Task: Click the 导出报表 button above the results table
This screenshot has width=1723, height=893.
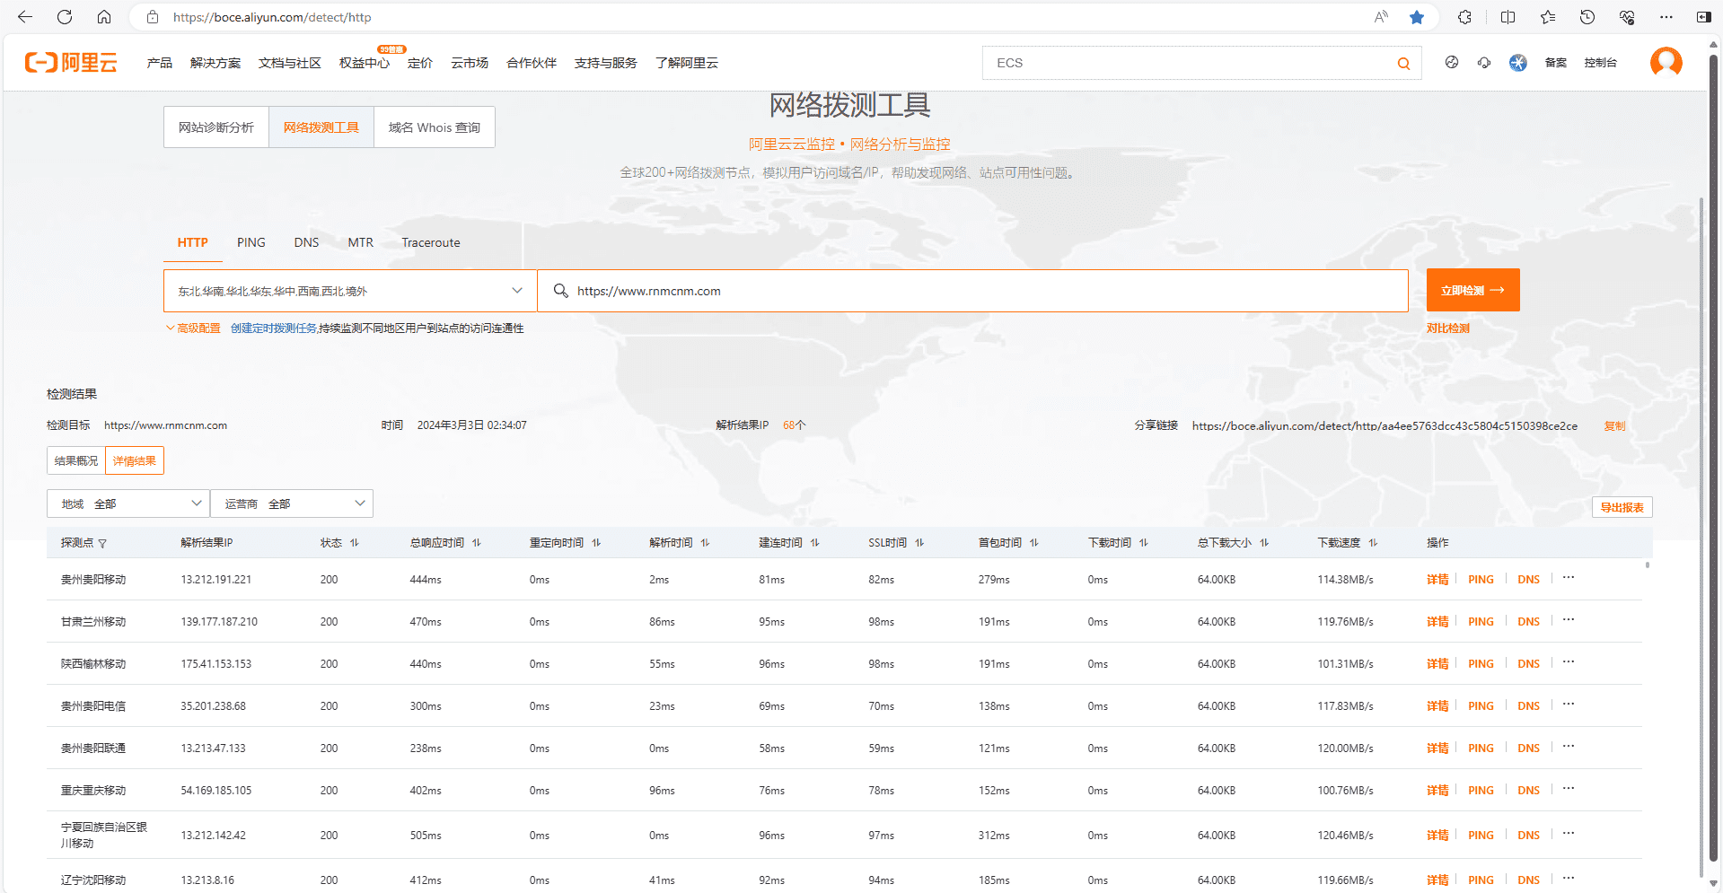Action: 1622,506
